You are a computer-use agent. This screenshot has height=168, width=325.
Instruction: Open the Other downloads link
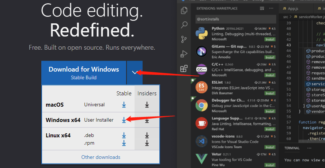[x=101, y=157]
